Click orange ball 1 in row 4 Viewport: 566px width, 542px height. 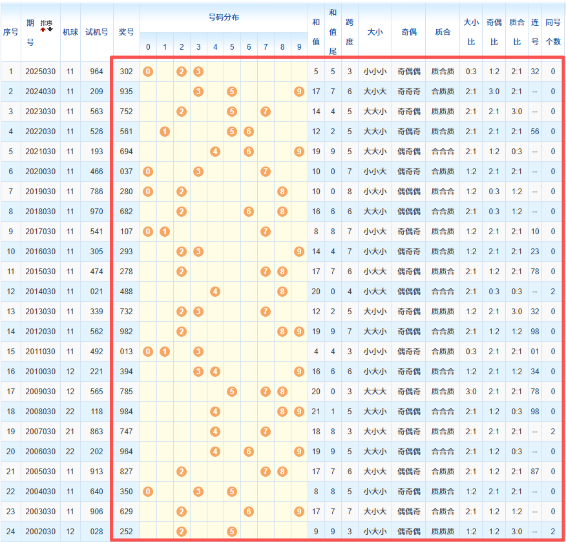point(165,132)
